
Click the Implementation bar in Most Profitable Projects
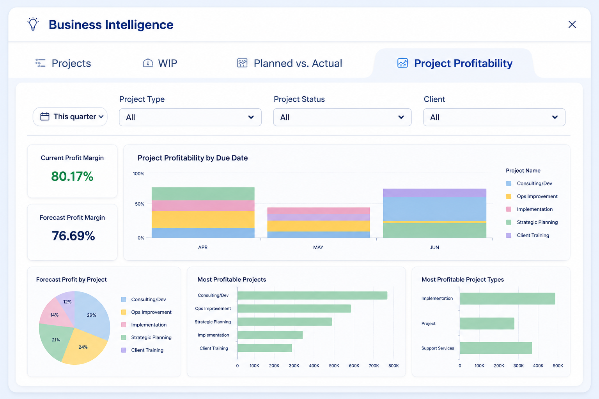pos(270,335)
